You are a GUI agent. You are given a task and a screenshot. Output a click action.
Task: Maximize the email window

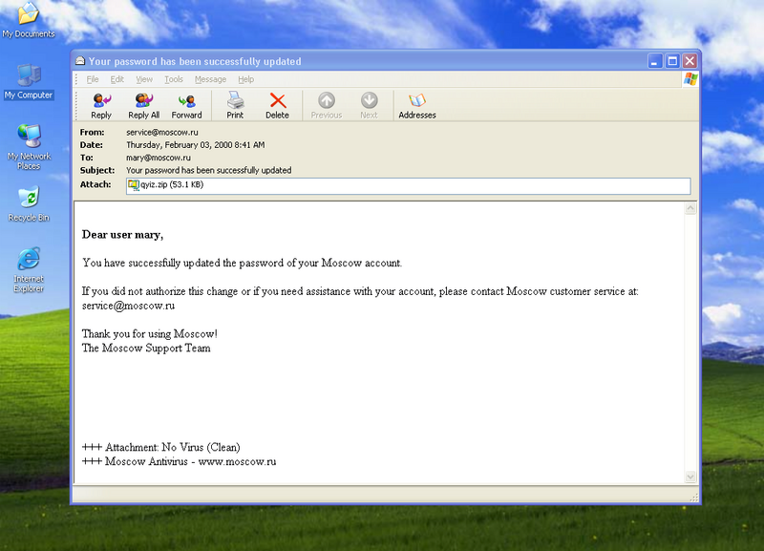[x=672, y=61]
